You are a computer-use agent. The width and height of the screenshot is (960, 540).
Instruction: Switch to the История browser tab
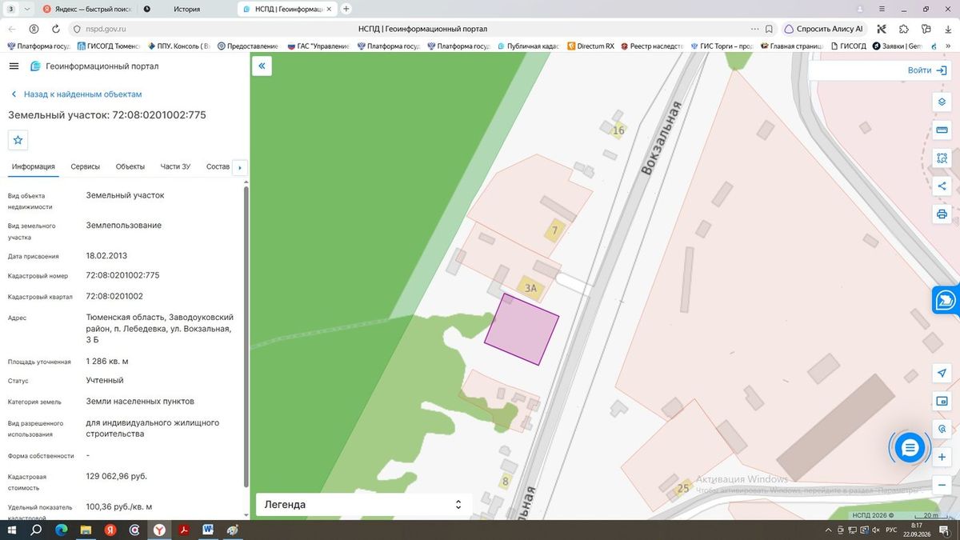tap(186, 9)
